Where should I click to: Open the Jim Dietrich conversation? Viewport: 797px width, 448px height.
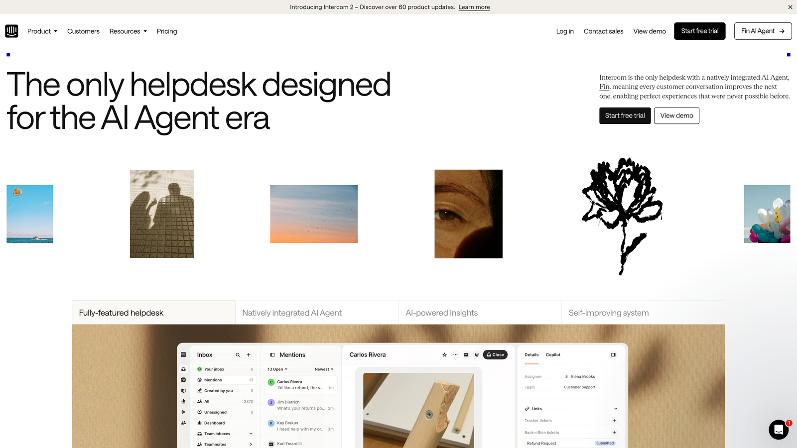301,405
